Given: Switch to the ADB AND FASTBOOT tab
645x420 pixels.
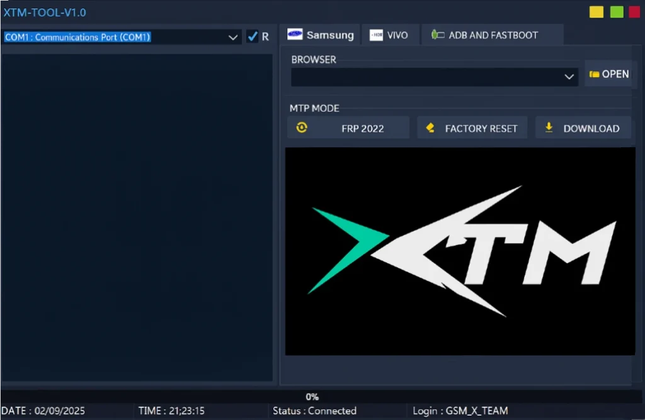Looking at the screenshot, I should tap(493, 35).
